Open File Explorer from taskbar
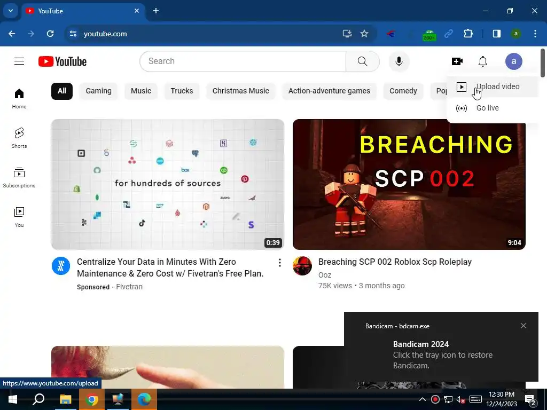Image resolution: width=547 pixels, height=410 pixels. click(65, 399)
